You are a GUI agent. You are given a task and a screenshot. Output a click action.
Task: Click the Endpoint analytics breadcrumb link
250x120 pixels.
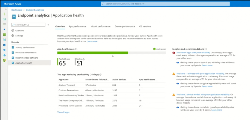tap(35, 10)
